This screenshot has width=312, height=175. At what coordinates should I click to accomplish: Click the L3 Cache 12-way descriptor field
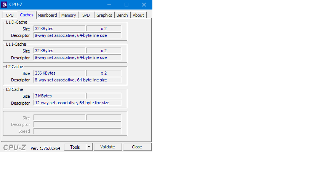77,103
